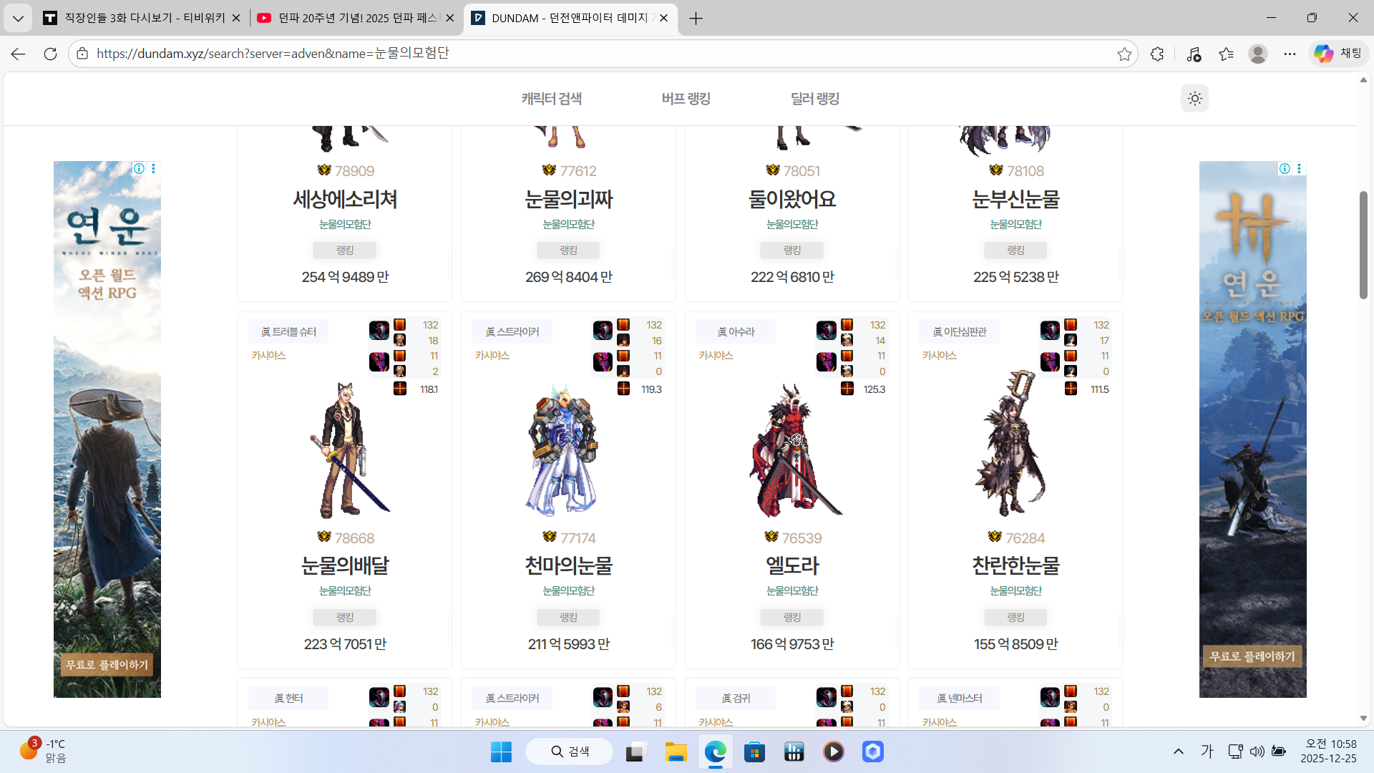This screenshot has height=773, width=1374.
Task: Click the page vertical scrollbar thumb
Action: pyautogui.click(x=1363, y=245)
